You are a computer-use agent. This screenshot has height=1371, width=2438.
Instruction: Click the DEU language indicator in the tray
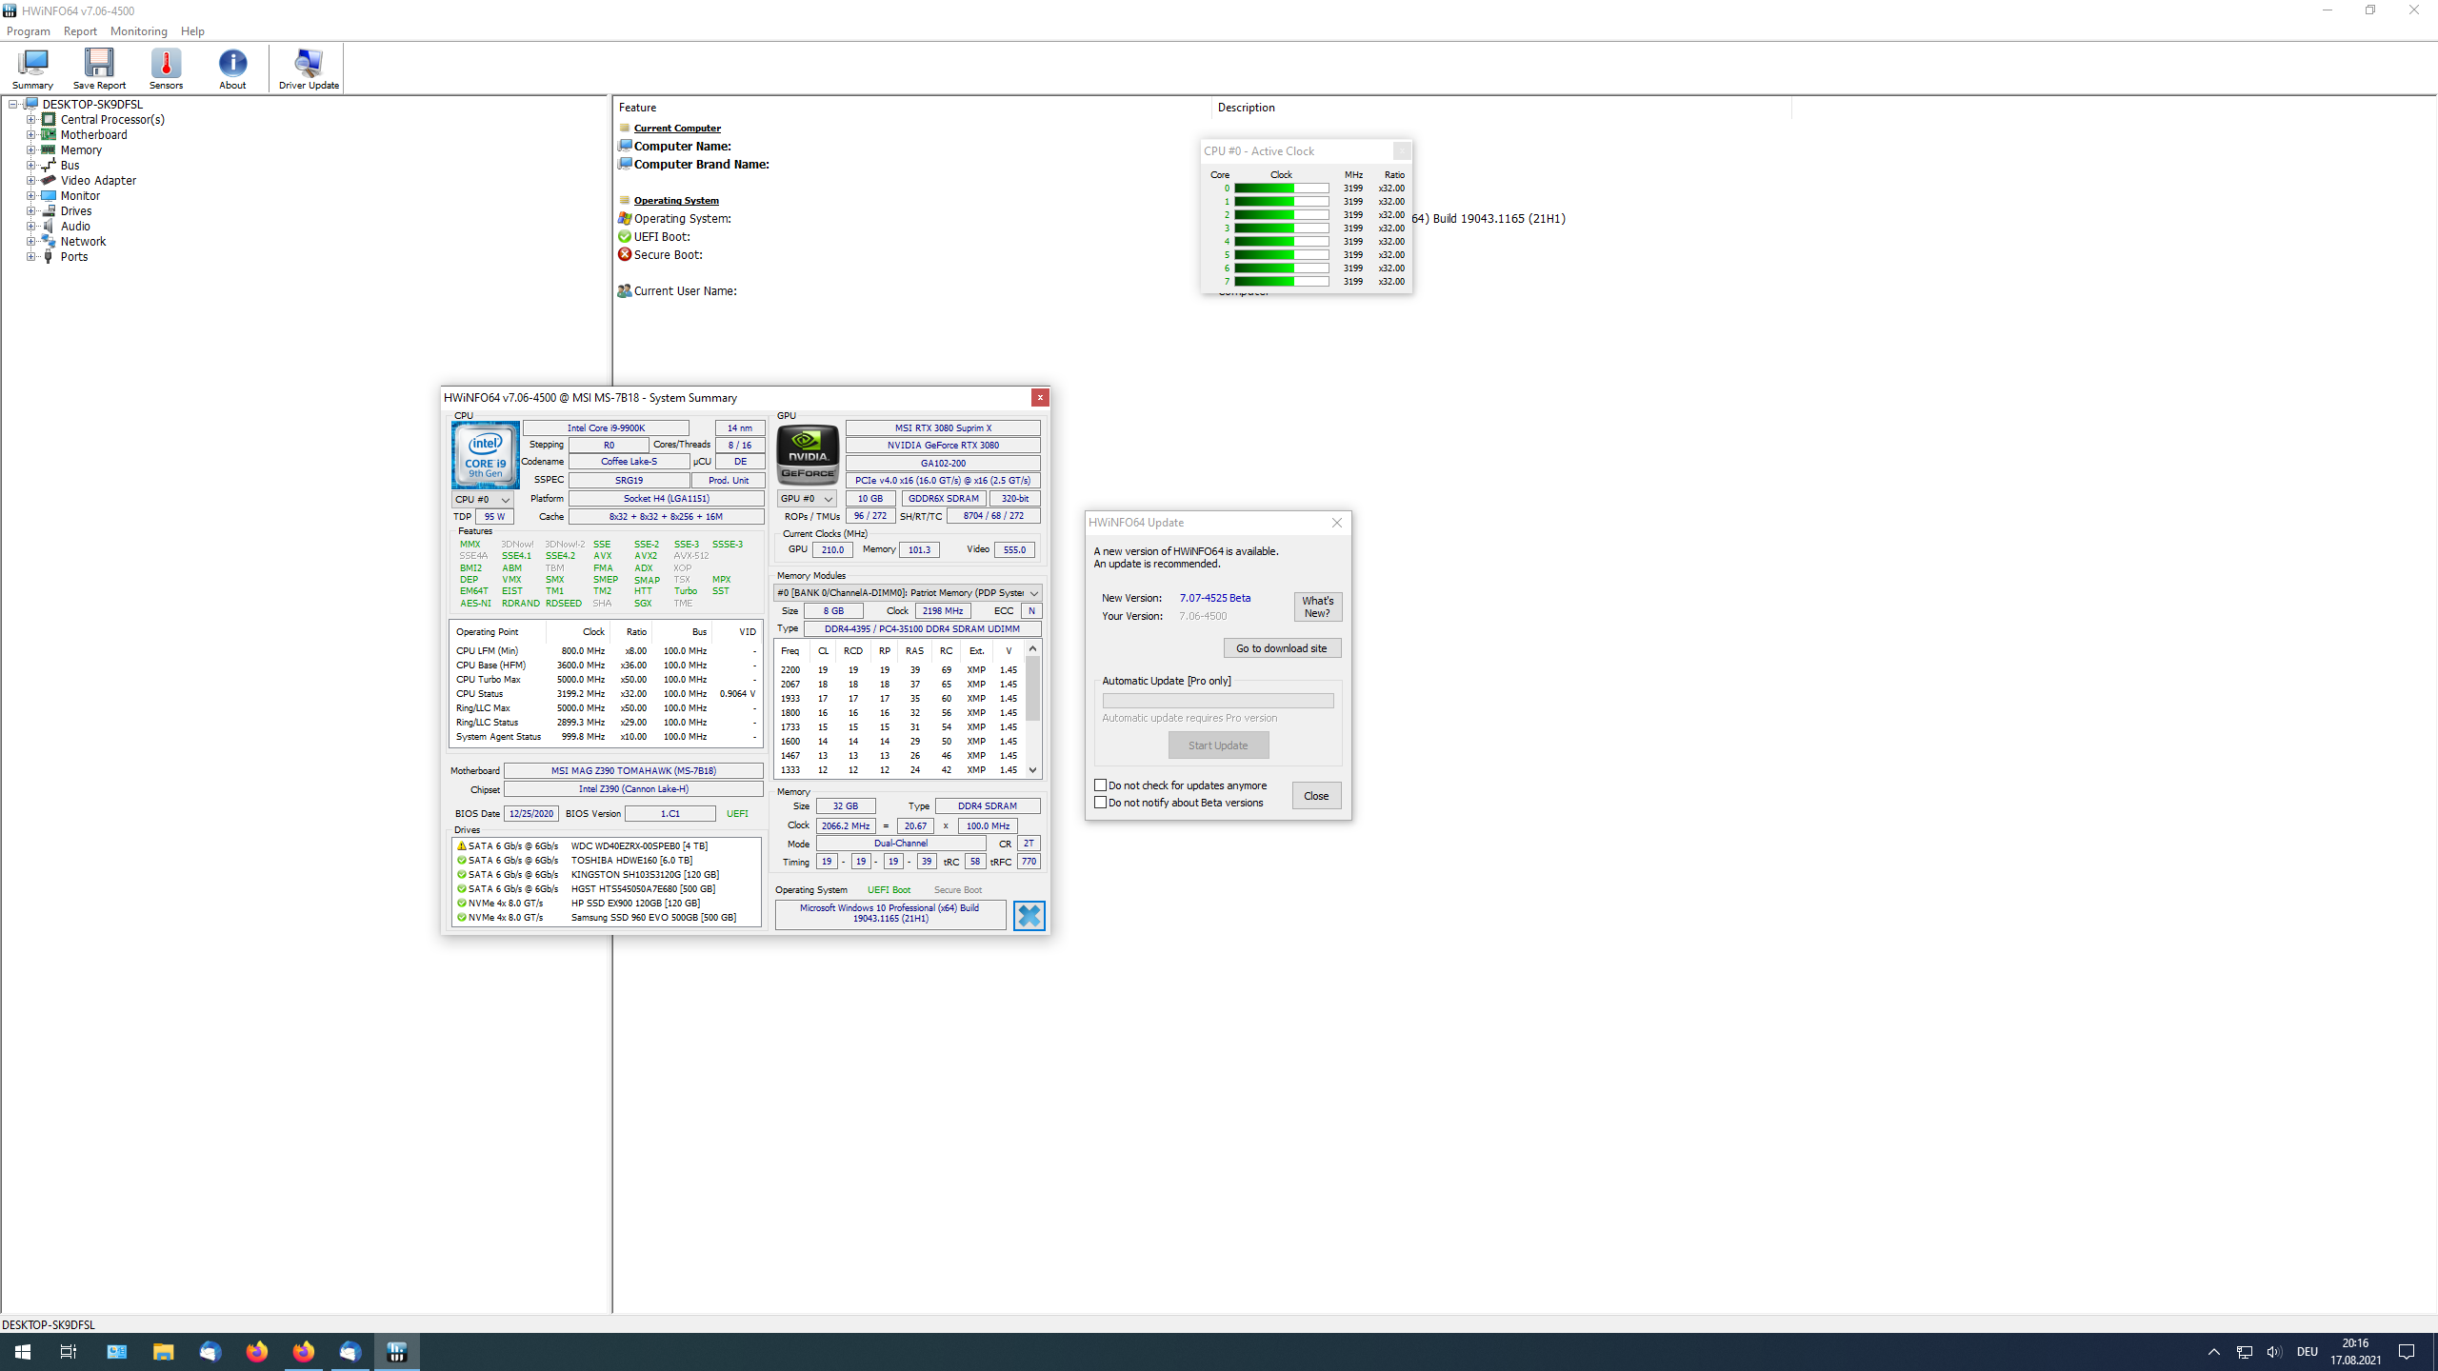(x=2308, y=1351)
